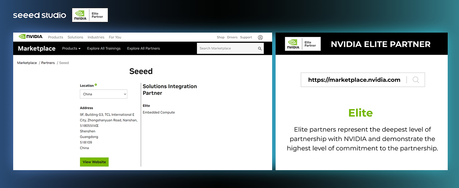Click the Partners breadcrumb link
This screenshot has height=188, width=459.
(48, 63)
